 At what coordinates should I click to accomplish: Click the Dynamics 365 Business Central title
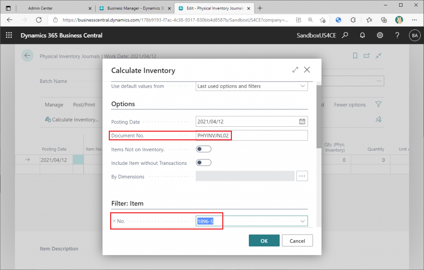coord(61,36)
